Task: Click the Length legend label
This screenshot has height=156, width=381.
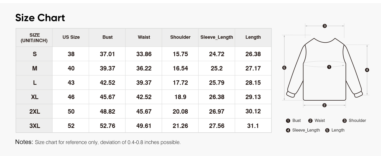Action: [338, 130]
